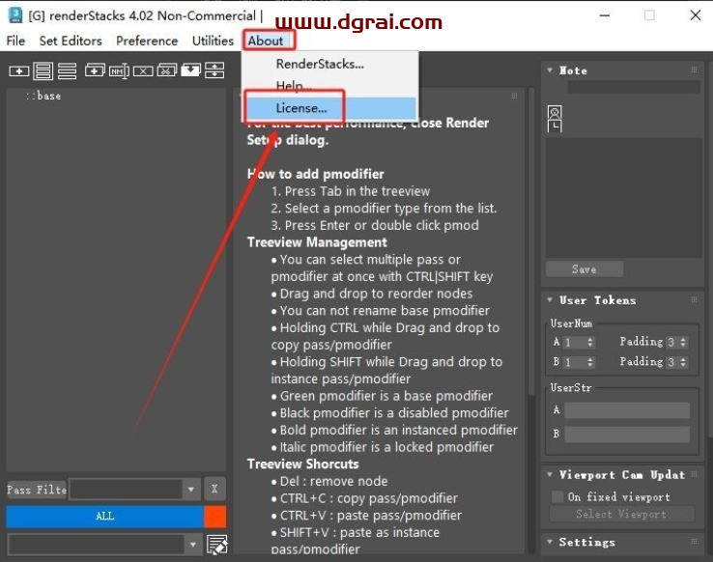Click the renderStacks app icon in title bar

pyautogui.click(x=15, y=15)
